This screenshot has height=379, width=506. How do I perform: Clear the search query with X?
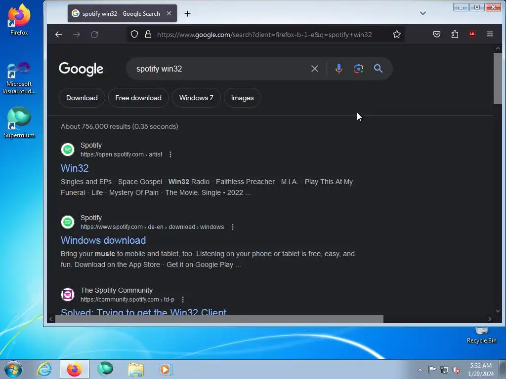(x=315, y=69)
